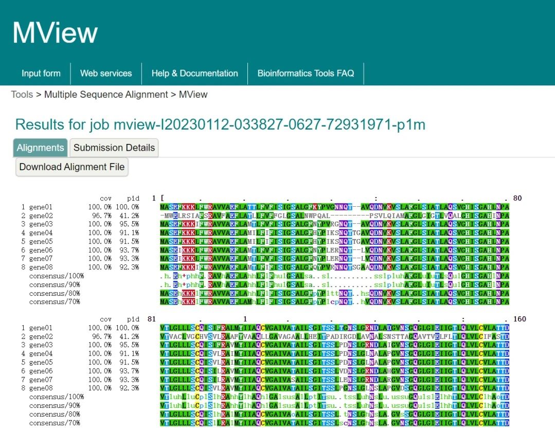The height and width of the screenshot is (433, 555).
Task: Select gene05 label in second alignment block
Action: click(x=41, y=362)
